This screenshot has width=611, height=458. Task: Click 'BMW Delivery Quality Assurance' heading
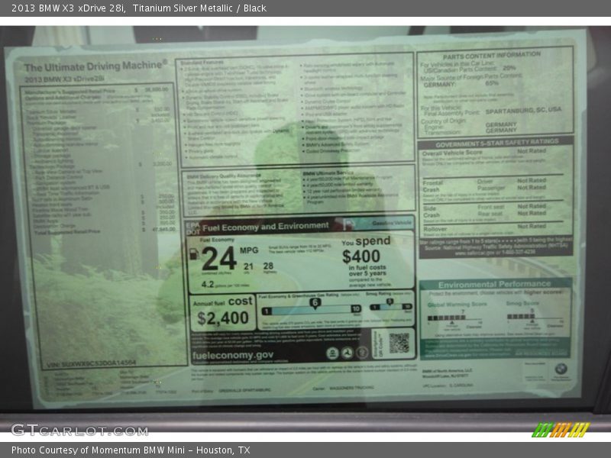(x=224, y=176)
